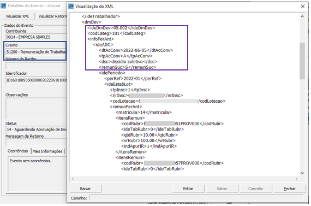311x206 pixels.
Task: Click the vertical scrollbar down arrow
Action: (302, 173)
